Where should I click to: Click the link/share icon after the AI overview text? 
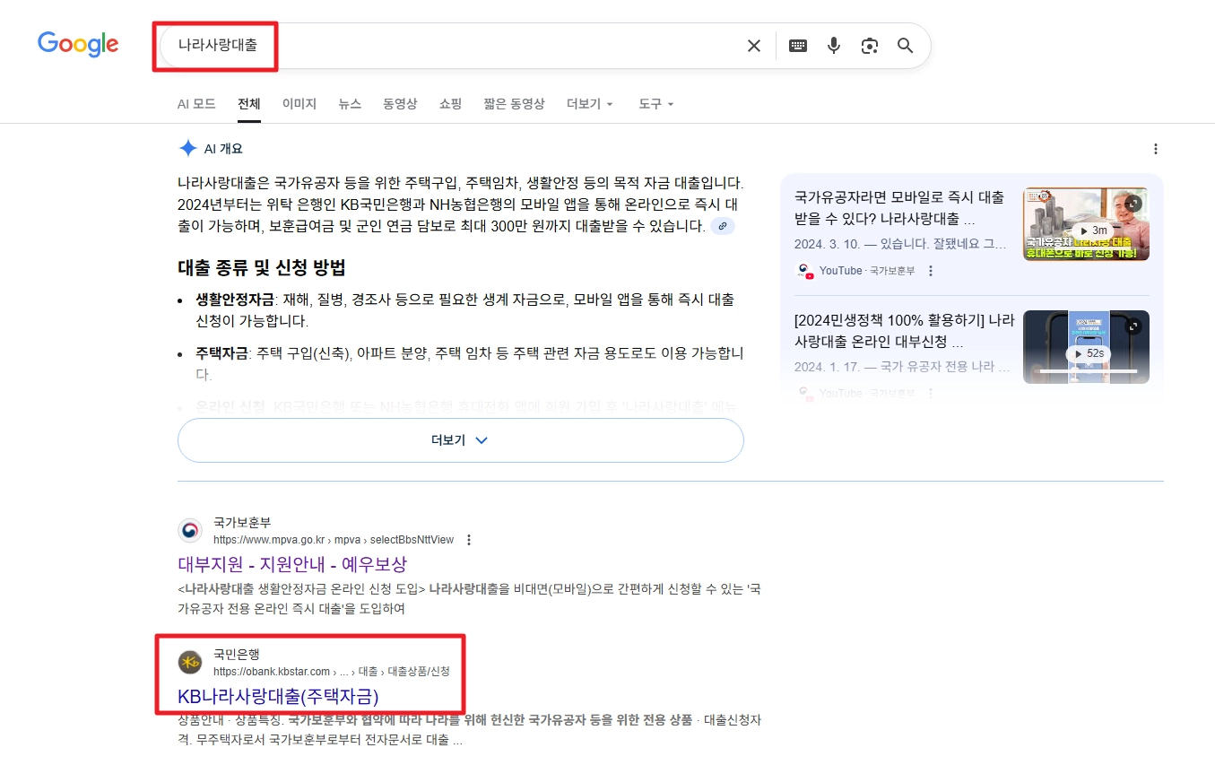[x=723, y=226]
